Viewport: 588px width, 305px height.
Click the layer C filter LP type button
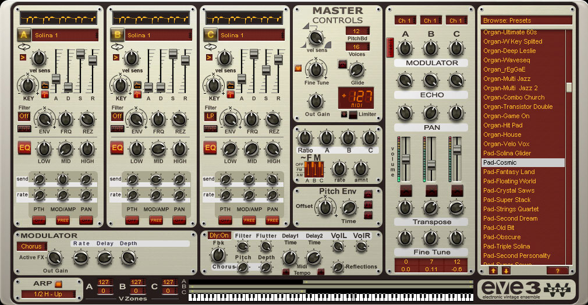click(x=210, y=116)
